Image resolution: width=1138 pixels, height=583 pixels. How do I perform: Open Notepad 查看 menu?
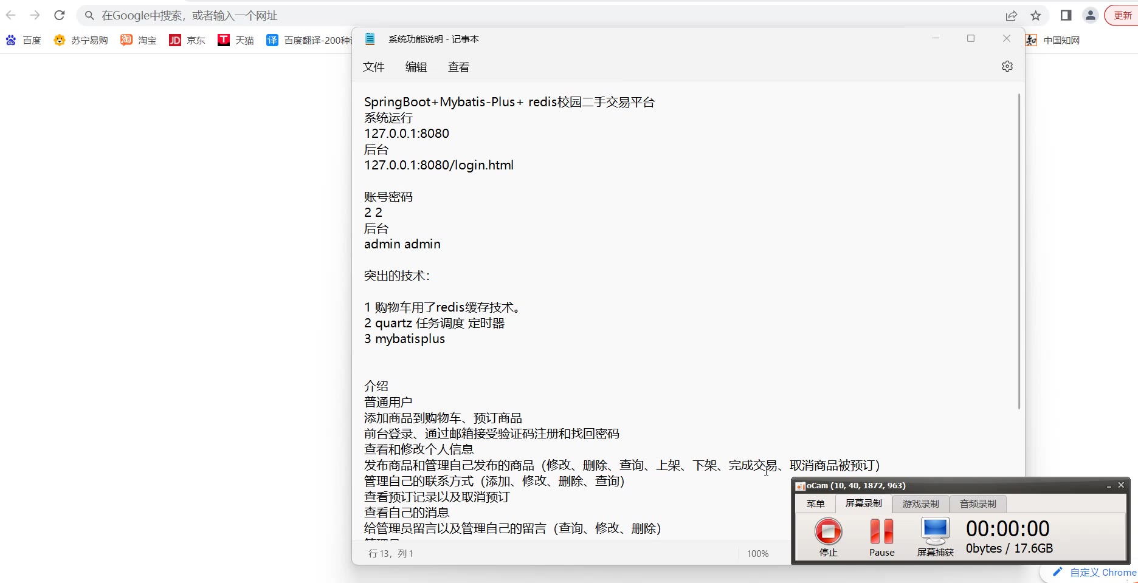click(x=459, y=67)
